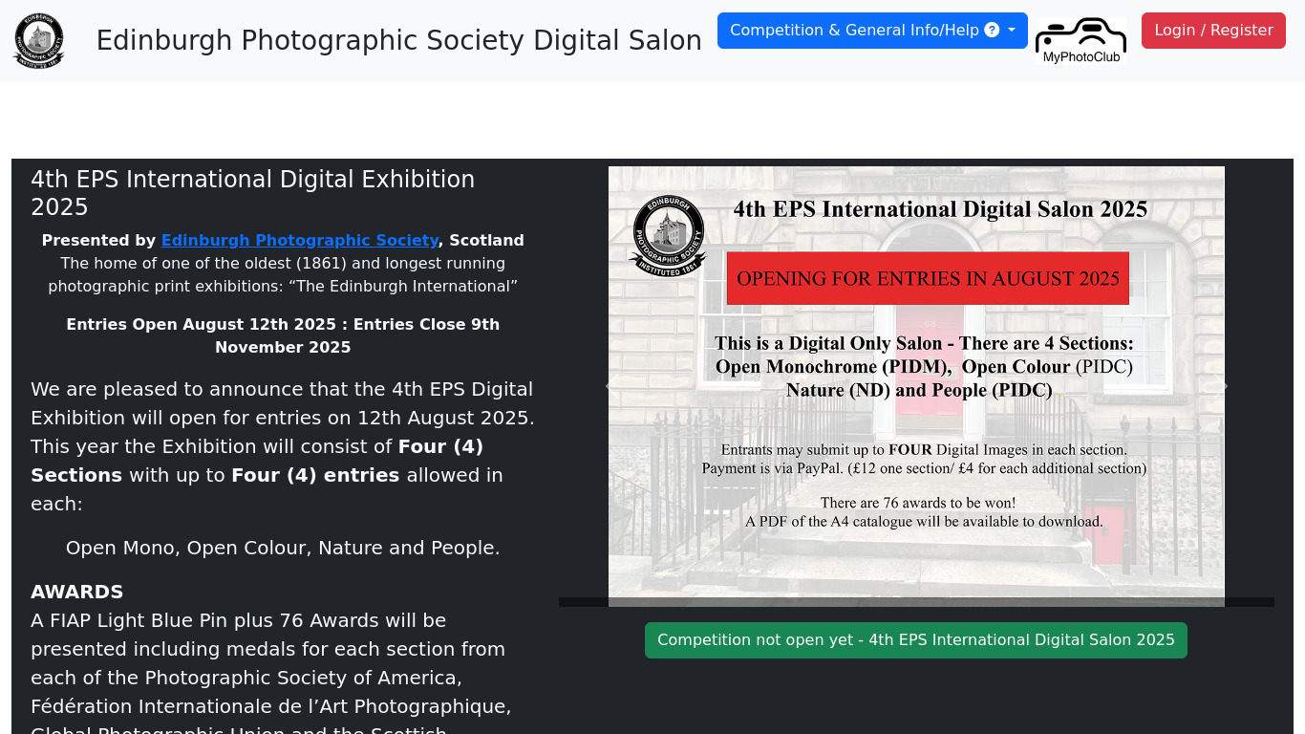The image size is (1305, 734).
Task: Expand the dropdown caret beside Info/Help
Action: coord(1012,31)
